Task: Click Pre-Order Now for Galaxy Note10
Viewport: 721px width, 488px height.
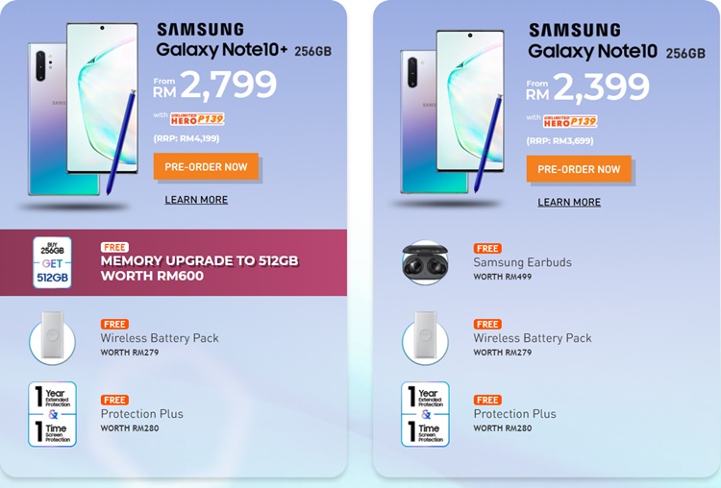Action: coord(579,169)
